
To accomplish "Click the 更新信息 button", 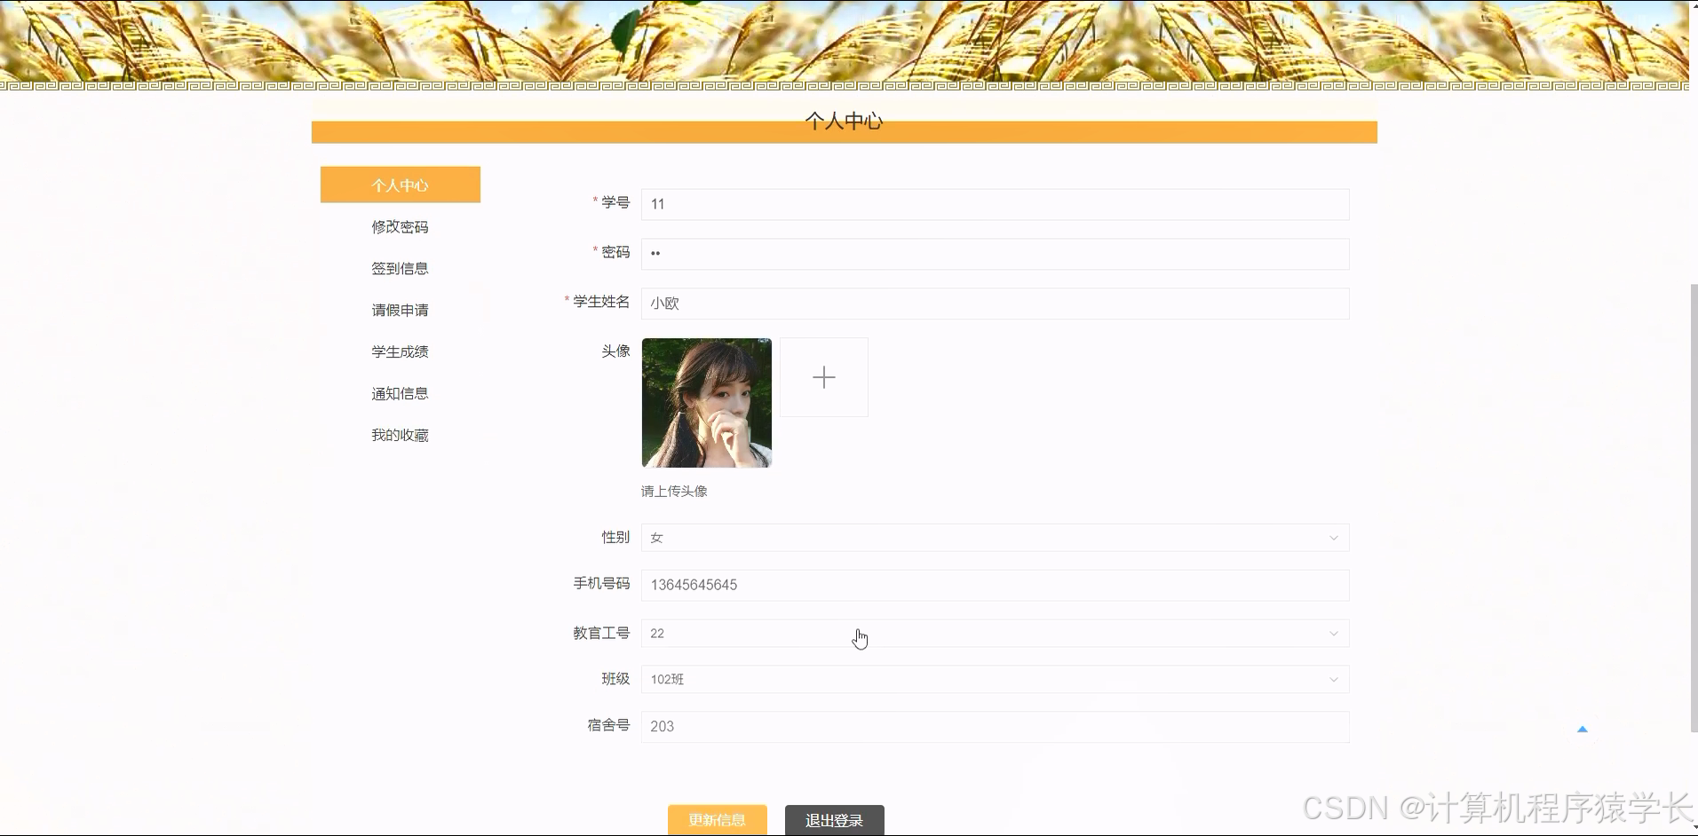I will (x=718, y=820).
